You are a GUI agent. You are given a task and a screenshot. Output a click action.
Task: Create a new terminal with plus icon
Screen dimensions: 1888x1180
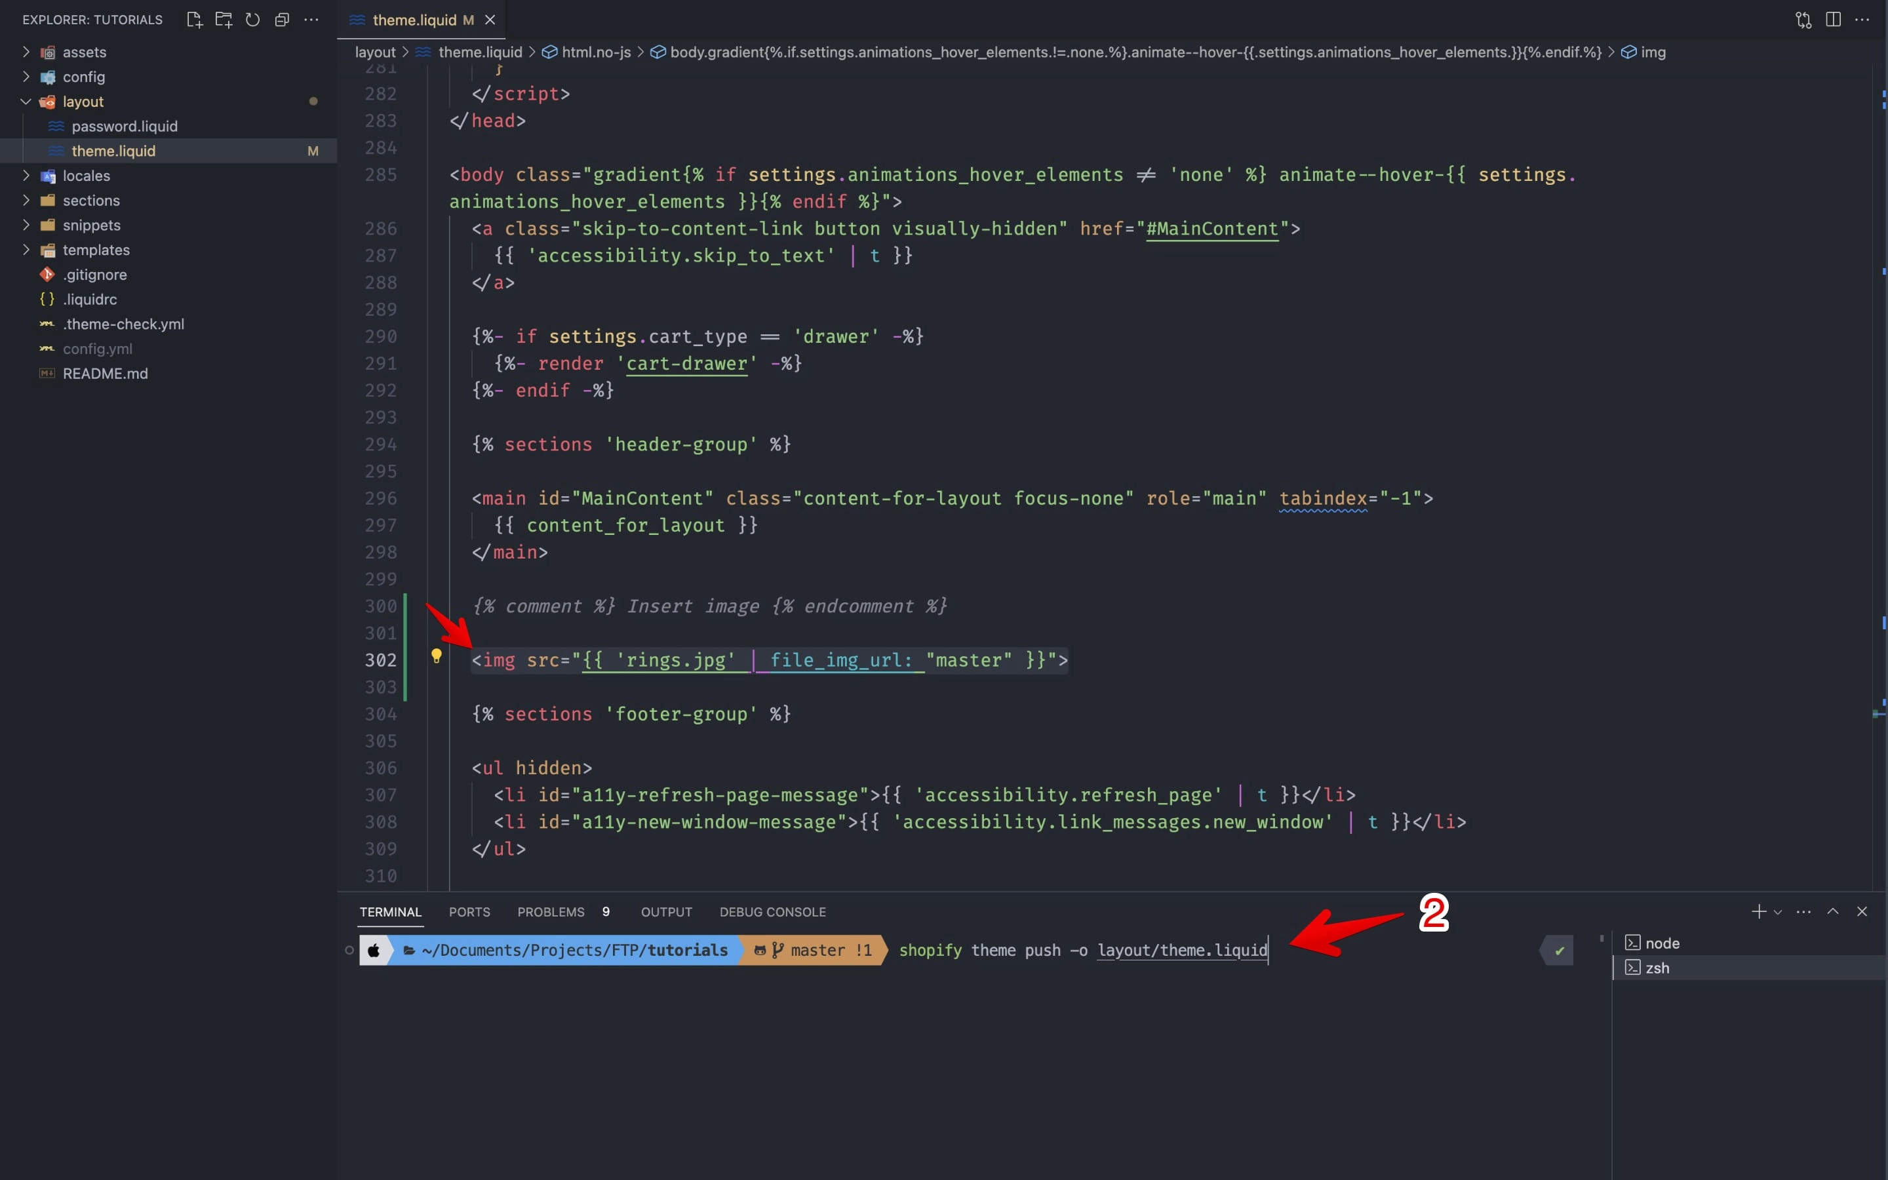[1758, 911]
